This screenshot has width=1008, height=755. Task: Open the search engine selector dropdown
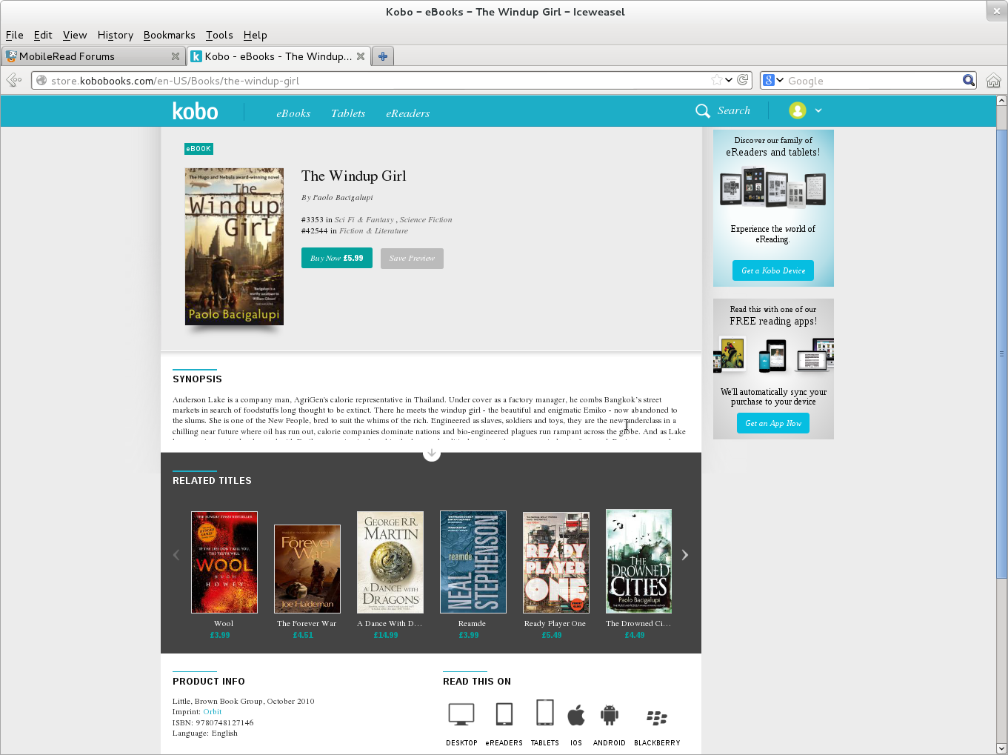[773, 80]
